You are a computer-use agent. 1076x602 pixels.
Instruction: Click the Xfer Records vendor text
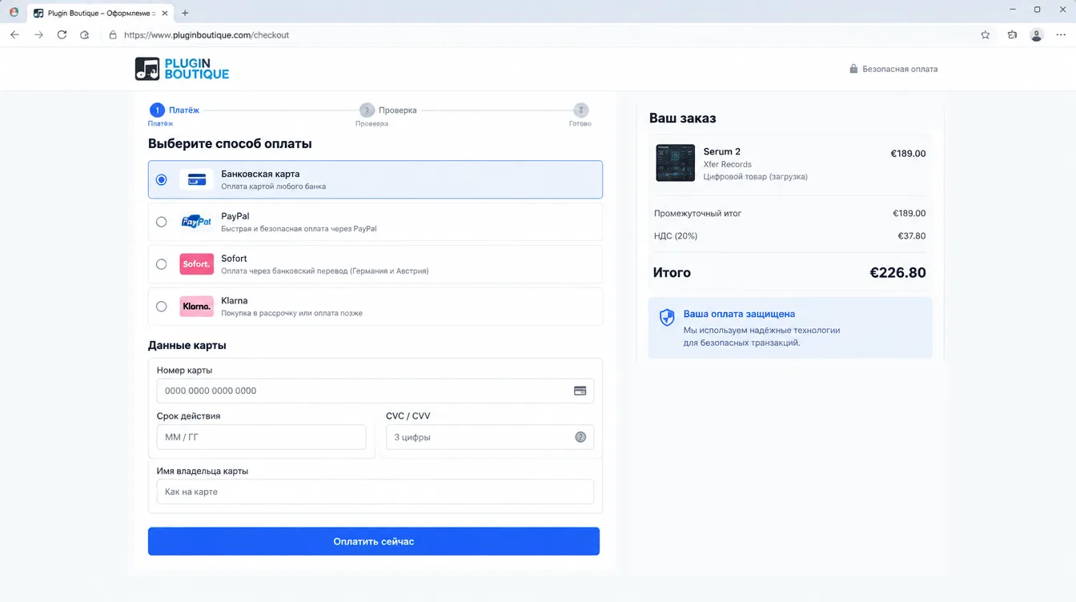coord(728,164)
